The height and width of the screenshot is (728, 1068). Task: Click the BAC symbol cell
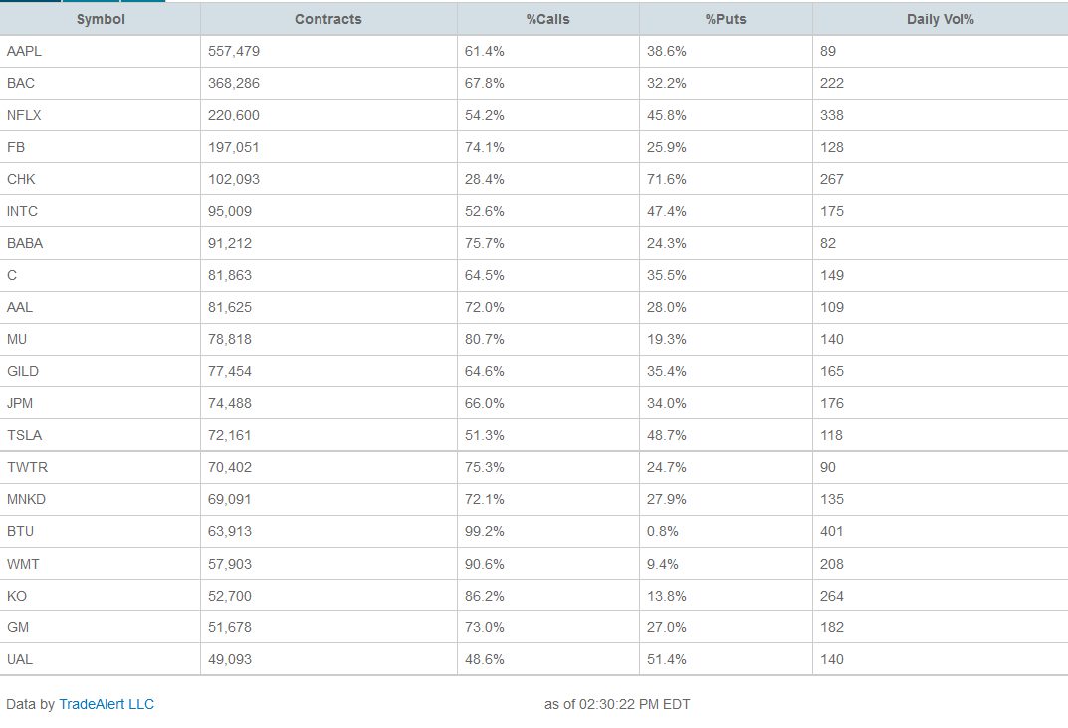(x=21, y=83)
